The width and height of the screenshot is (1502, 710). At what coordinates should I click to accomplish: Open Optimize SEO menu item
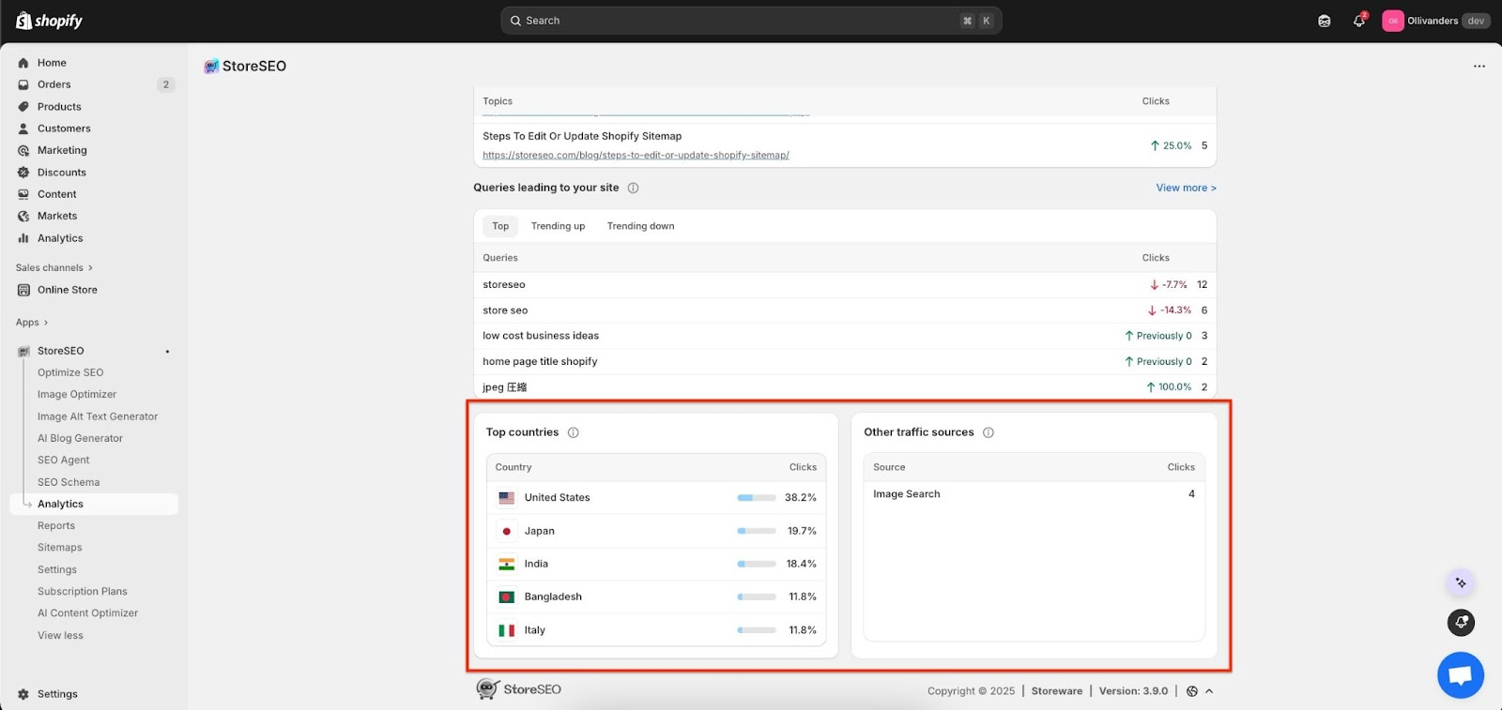coord(70,372)
